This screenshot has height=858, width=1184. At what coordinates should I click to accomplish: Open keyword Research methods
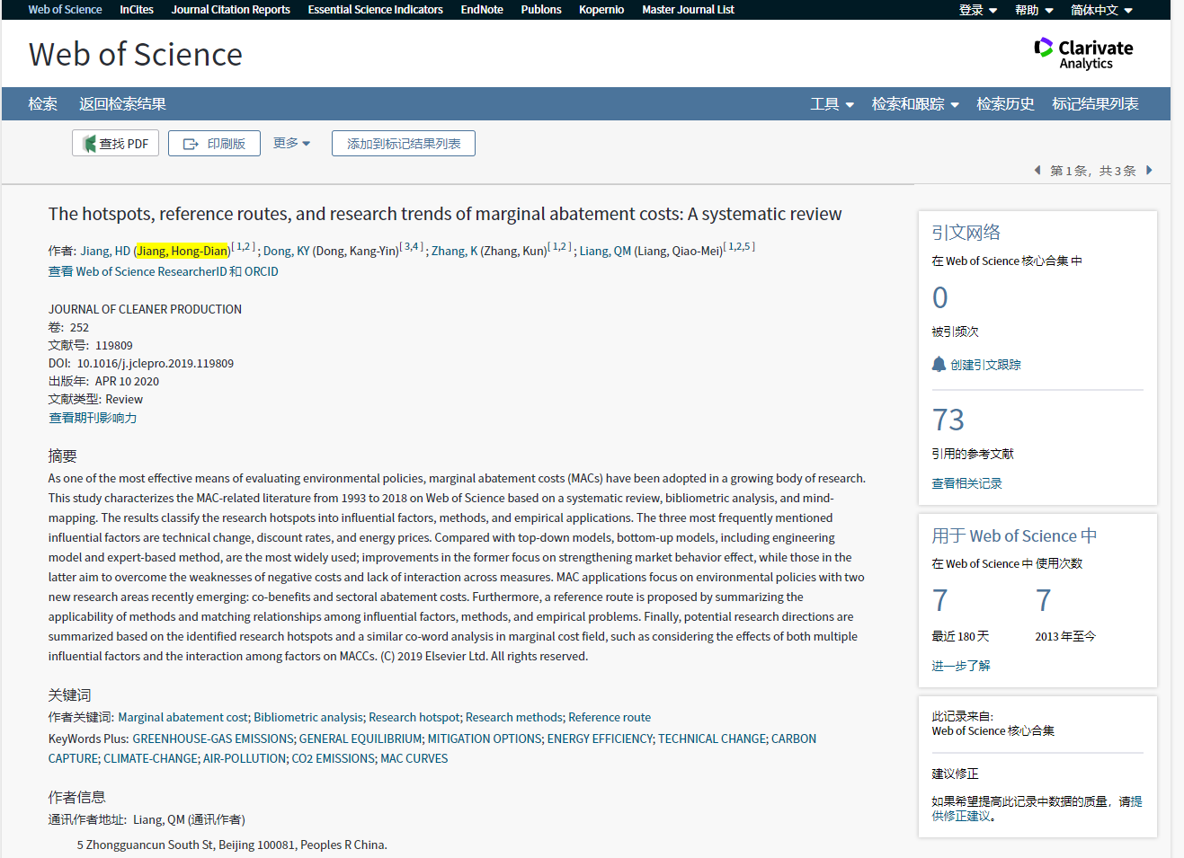(514, 717)
